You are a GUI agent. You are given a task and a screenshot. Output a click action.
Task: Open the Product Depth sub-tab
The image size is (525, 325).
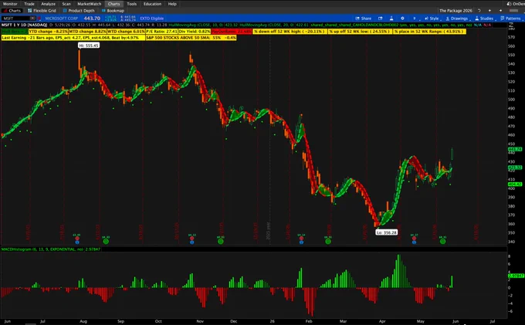(79, 11)
